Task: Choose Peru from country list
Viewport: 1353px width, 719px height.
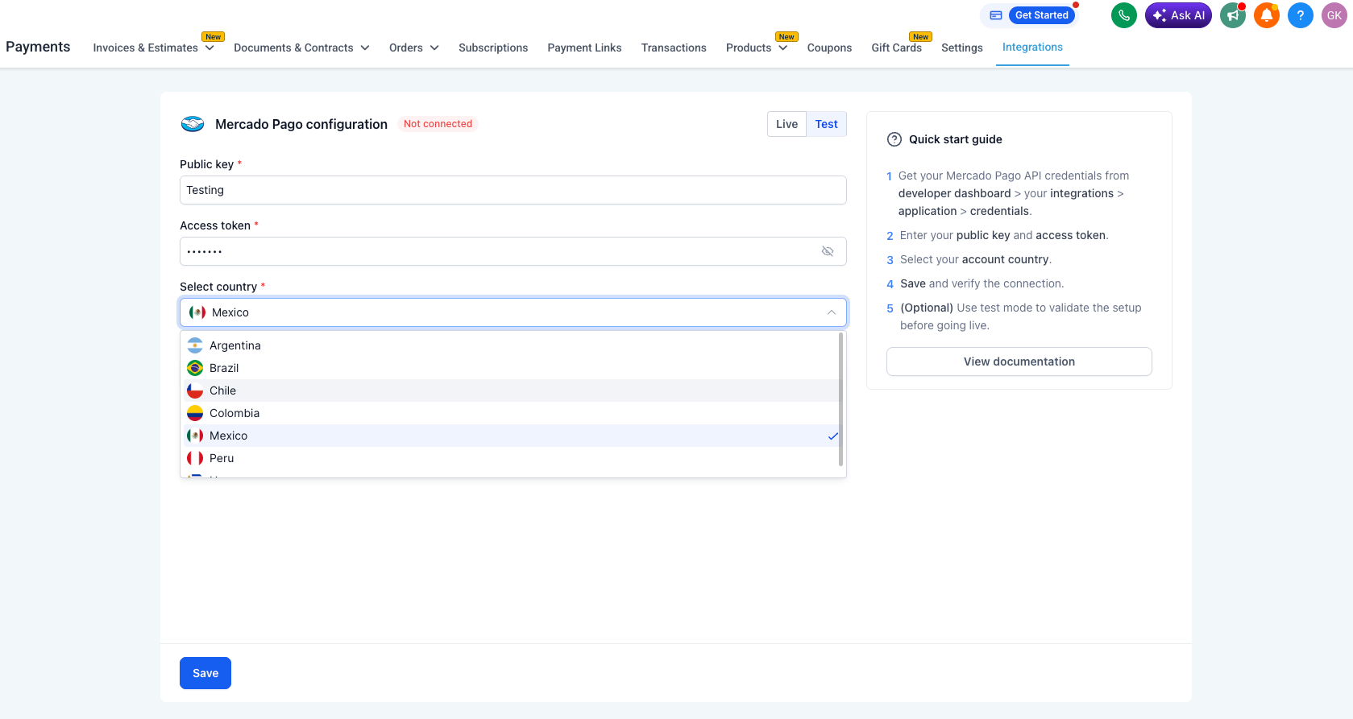Action: click(x=510, y=458)
